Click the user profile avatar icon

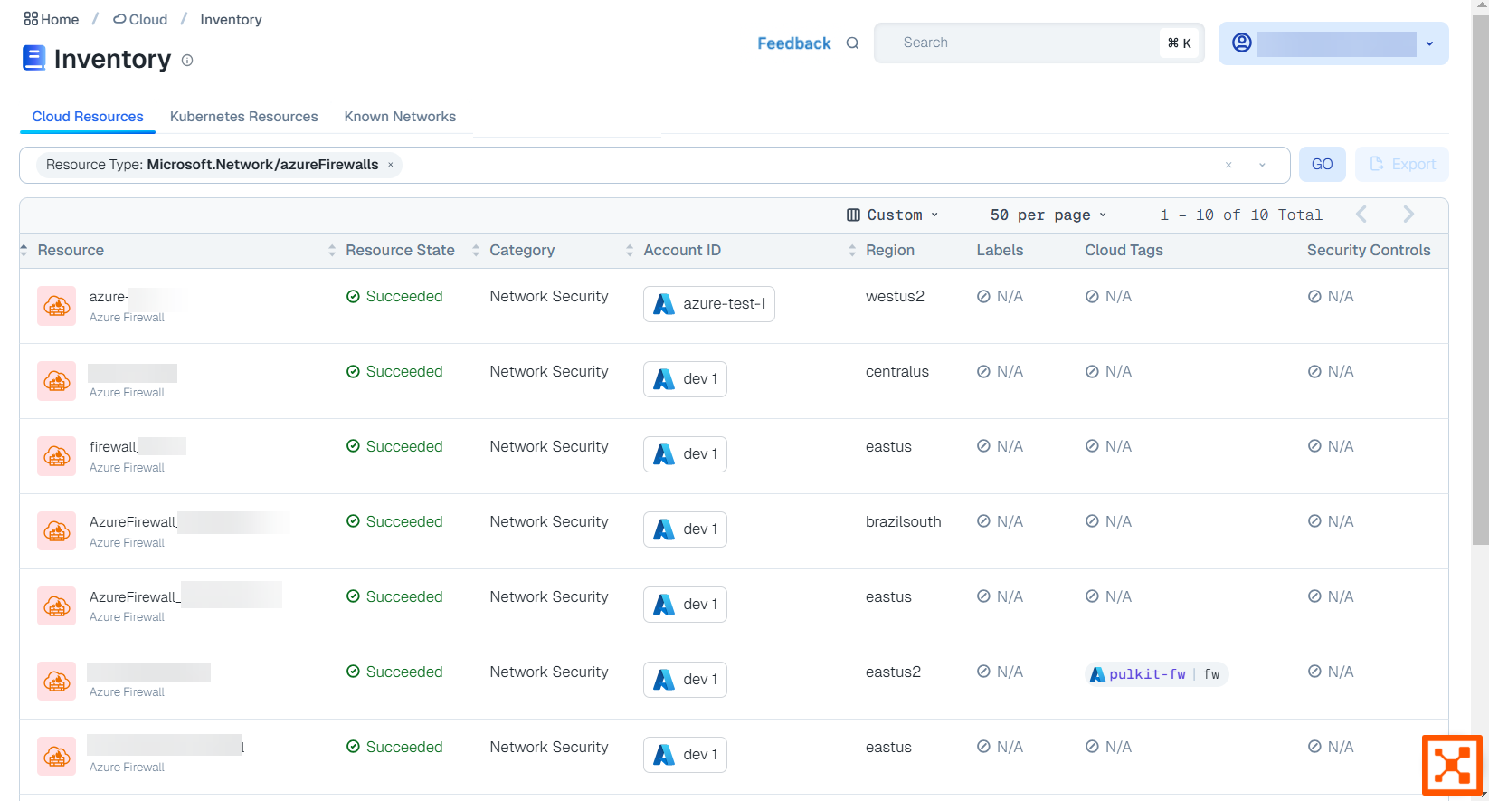(x=1242, y=43)
